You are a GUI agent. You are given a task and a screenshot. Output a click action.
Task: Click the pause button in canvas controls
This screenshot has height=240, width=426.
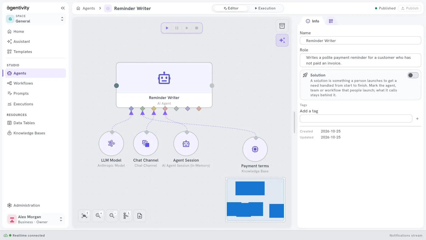click(177, 28)
